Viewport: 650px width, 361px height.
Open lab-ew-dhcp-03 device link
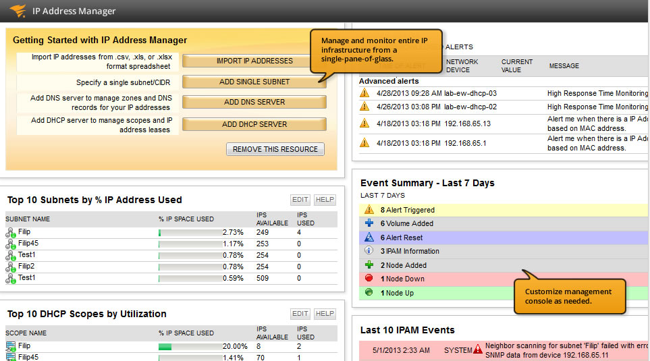470,93
